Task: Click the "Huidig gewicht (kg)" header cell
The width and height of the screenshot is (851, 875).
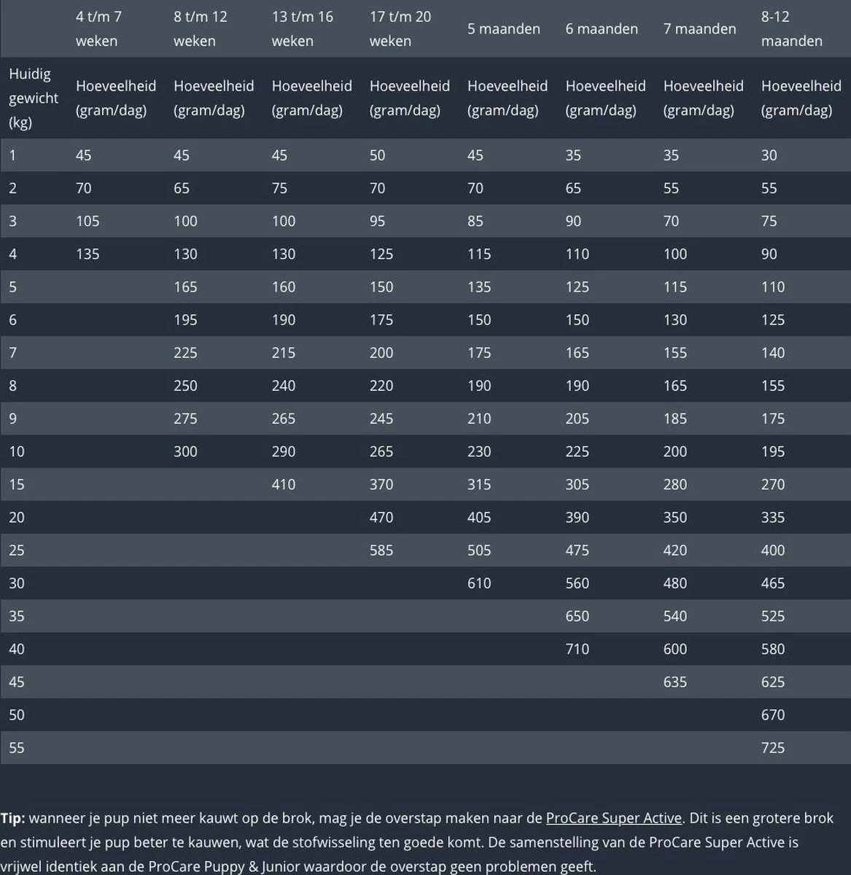Action: coord(33,98)
